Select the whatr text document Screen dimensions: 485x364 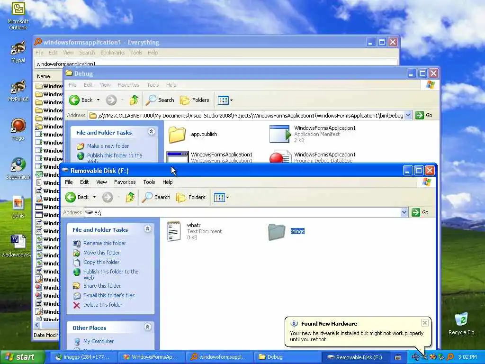click(194, 231)
